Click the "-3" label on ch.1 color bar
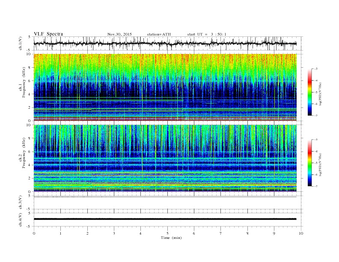 coord(316,69)
